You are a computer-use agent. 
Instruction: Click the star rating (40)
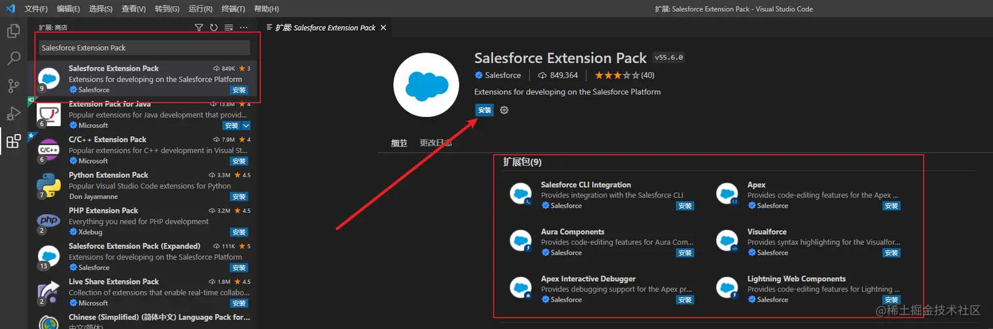click(x=625, y=76)
